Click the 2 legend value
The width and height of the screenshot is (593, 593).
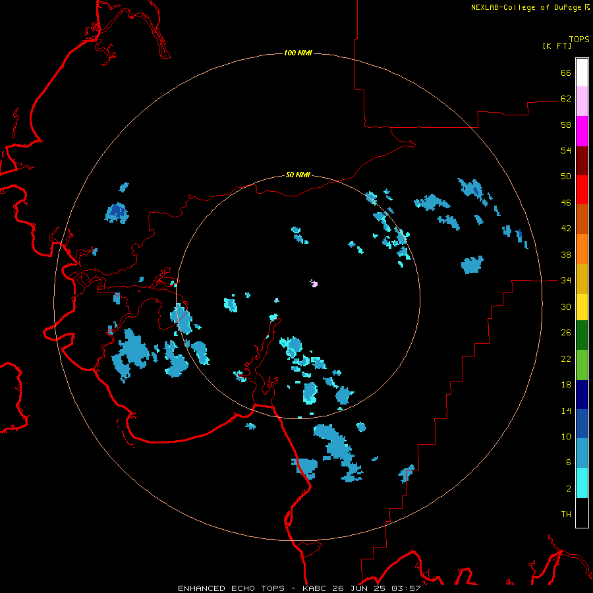[569, 489]
